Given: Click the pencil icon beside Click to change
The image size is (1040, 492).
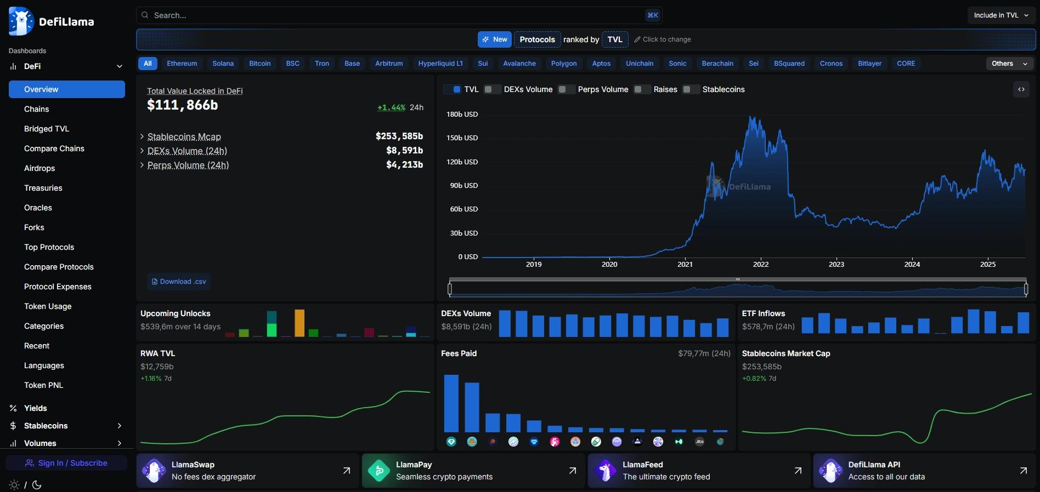Looking at the screenshot, I should point(637,39).
